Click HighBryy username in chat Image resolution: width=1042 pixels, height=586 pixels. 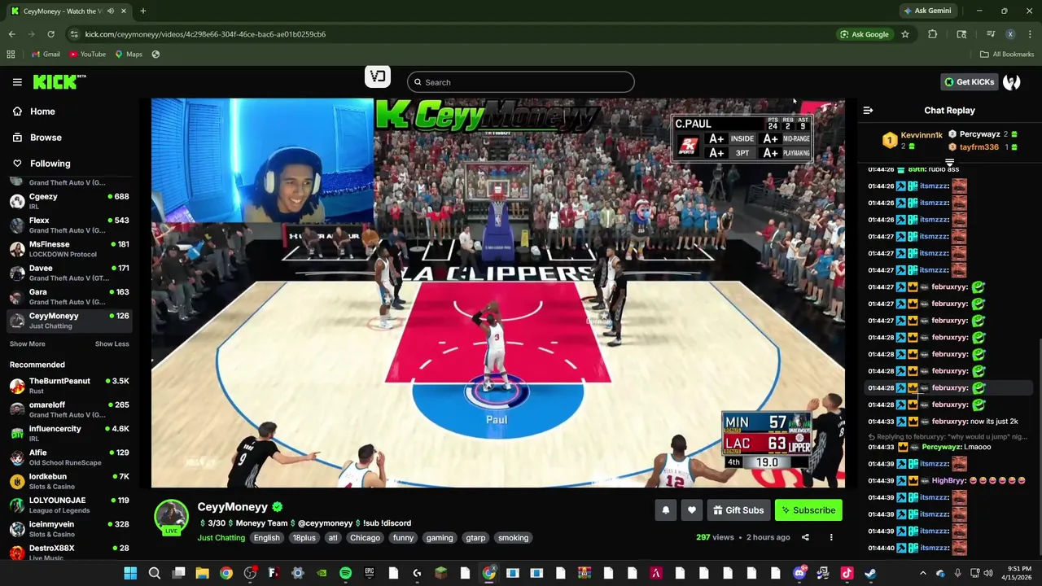pos(949,481)
